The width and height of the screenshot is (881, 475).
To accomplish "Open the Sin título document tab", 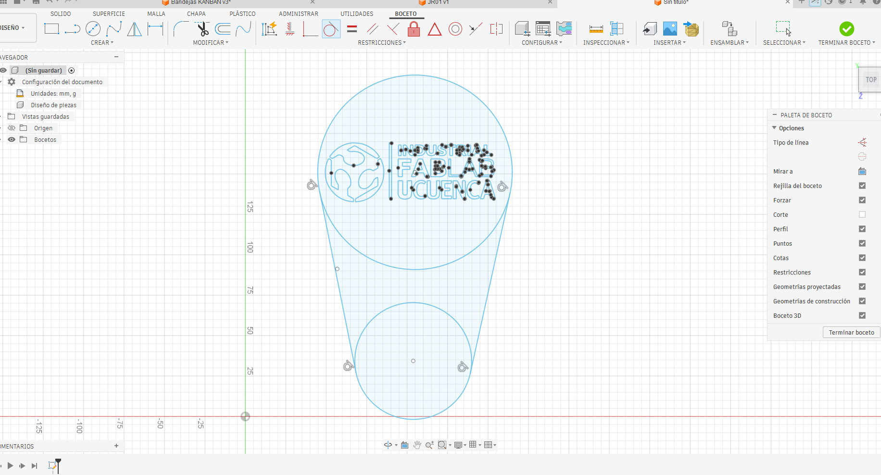I will pyautogui.click(x=676, y=2).
